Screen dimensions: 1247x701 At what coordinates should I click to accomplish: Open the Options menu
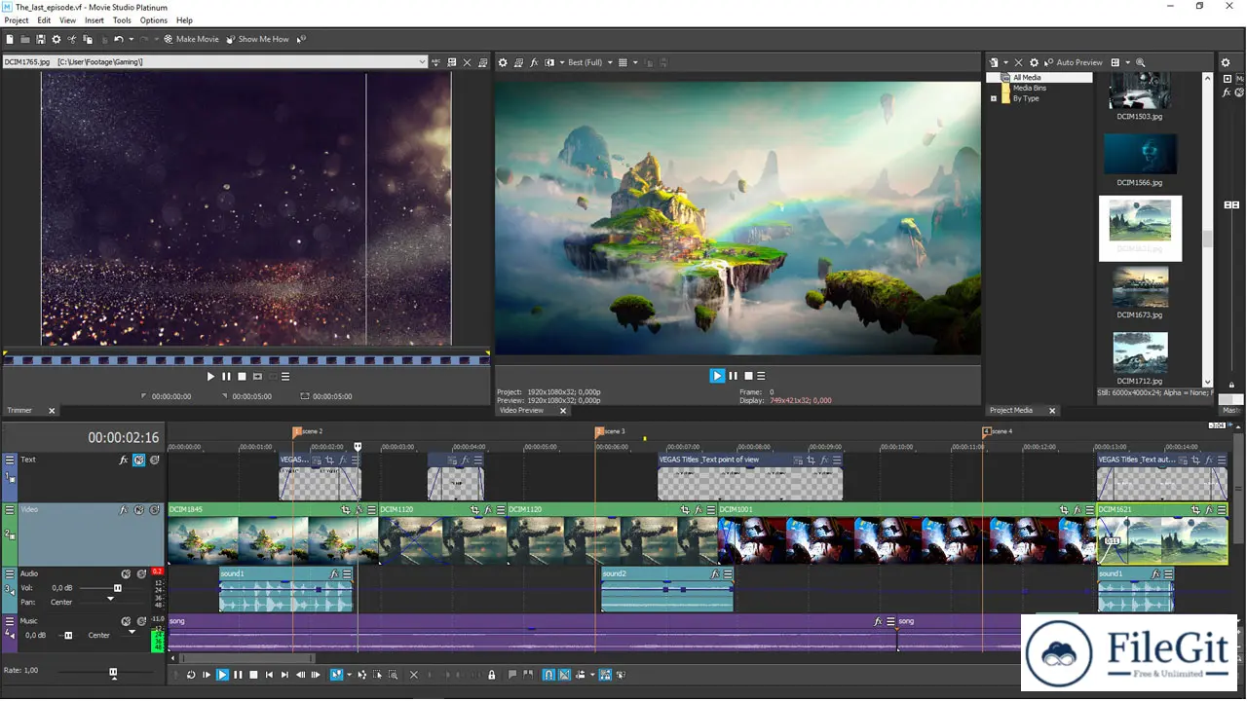[154, 19]
